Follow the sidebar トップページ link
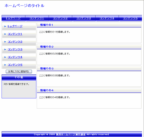 click(15, 26)
